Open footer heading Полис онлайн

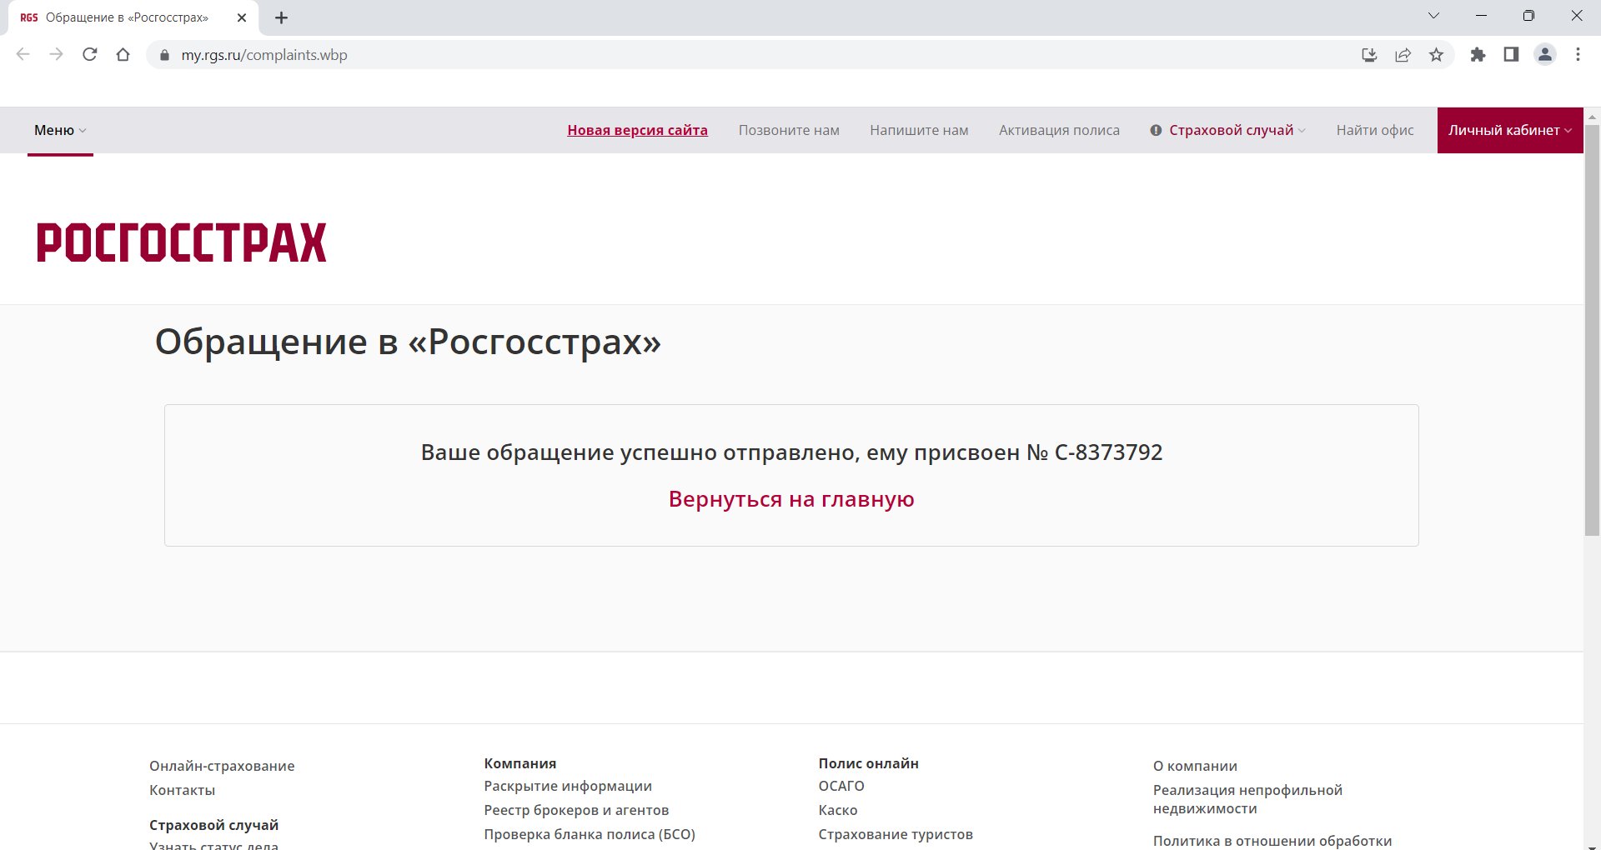click(x=868, y=763)
